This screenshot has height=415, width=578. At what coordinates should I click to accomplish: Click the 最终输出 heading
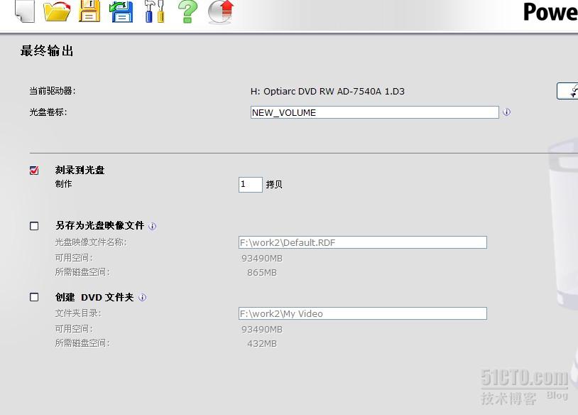click(47, 50)
